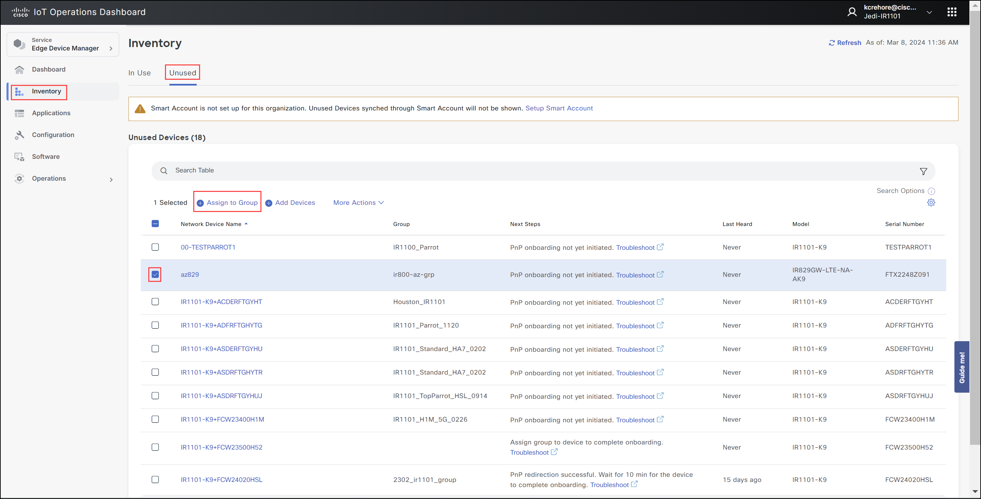The height and width of the screenshot is (499, 981).
Task: Click the user profile avatar icon
Action: coord(852,12)
